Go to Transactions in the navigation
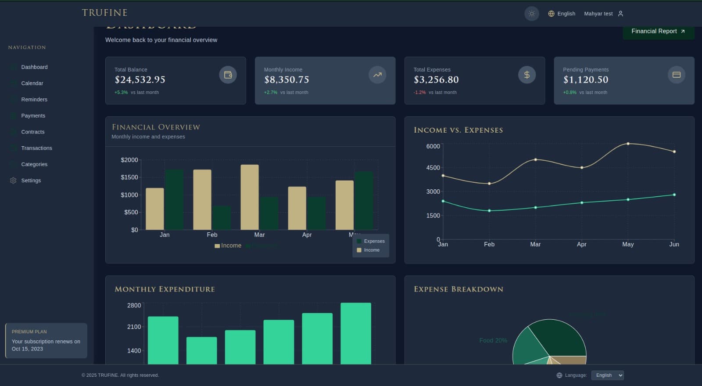This screenshot has height=386, width=702. (x=36, y=148)
